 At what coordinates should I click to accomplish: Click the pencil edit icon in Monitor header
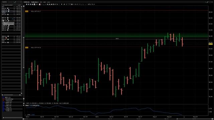15,2
